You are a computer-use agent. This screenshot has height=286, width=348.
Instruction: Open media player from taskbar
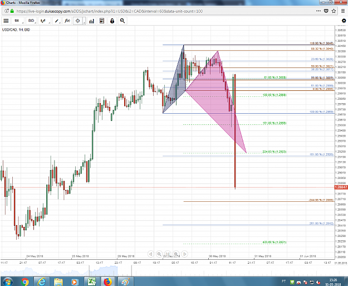click(75, 282)
